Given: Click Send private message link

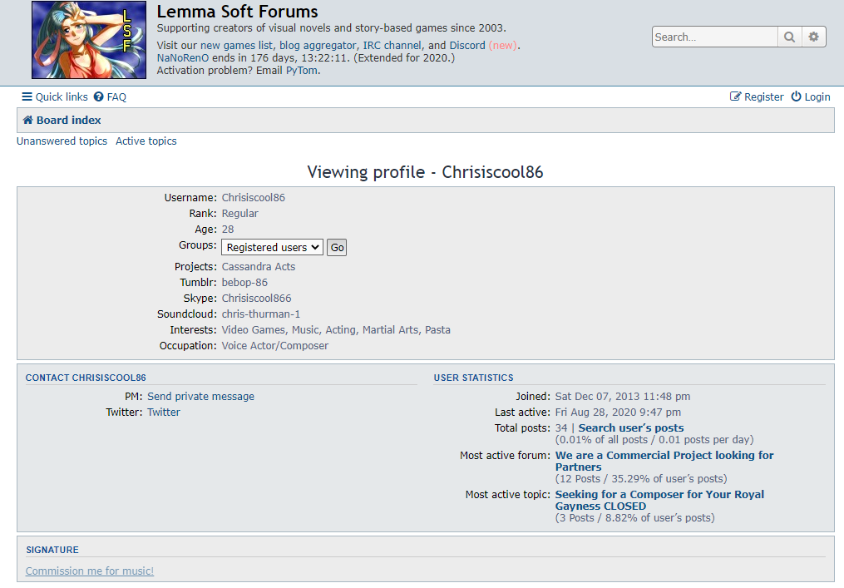Looking at the screenshot, I should 200,397.
